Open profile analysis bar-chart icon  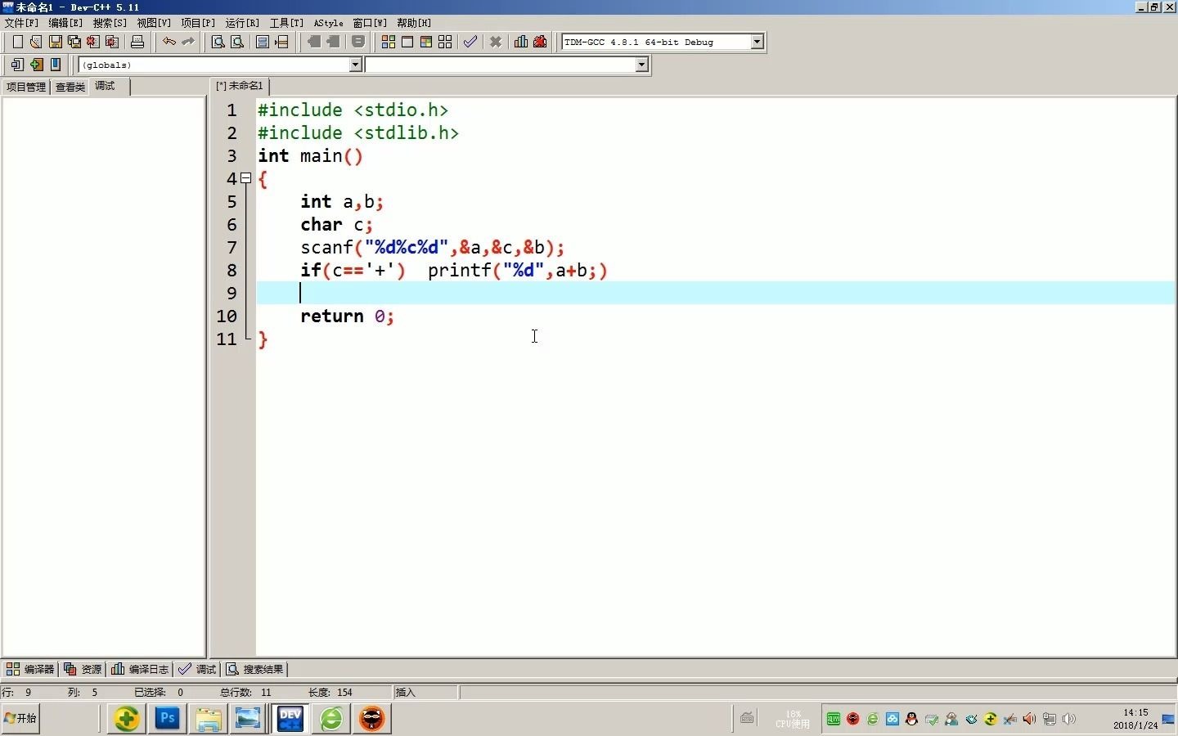point(521,42)
